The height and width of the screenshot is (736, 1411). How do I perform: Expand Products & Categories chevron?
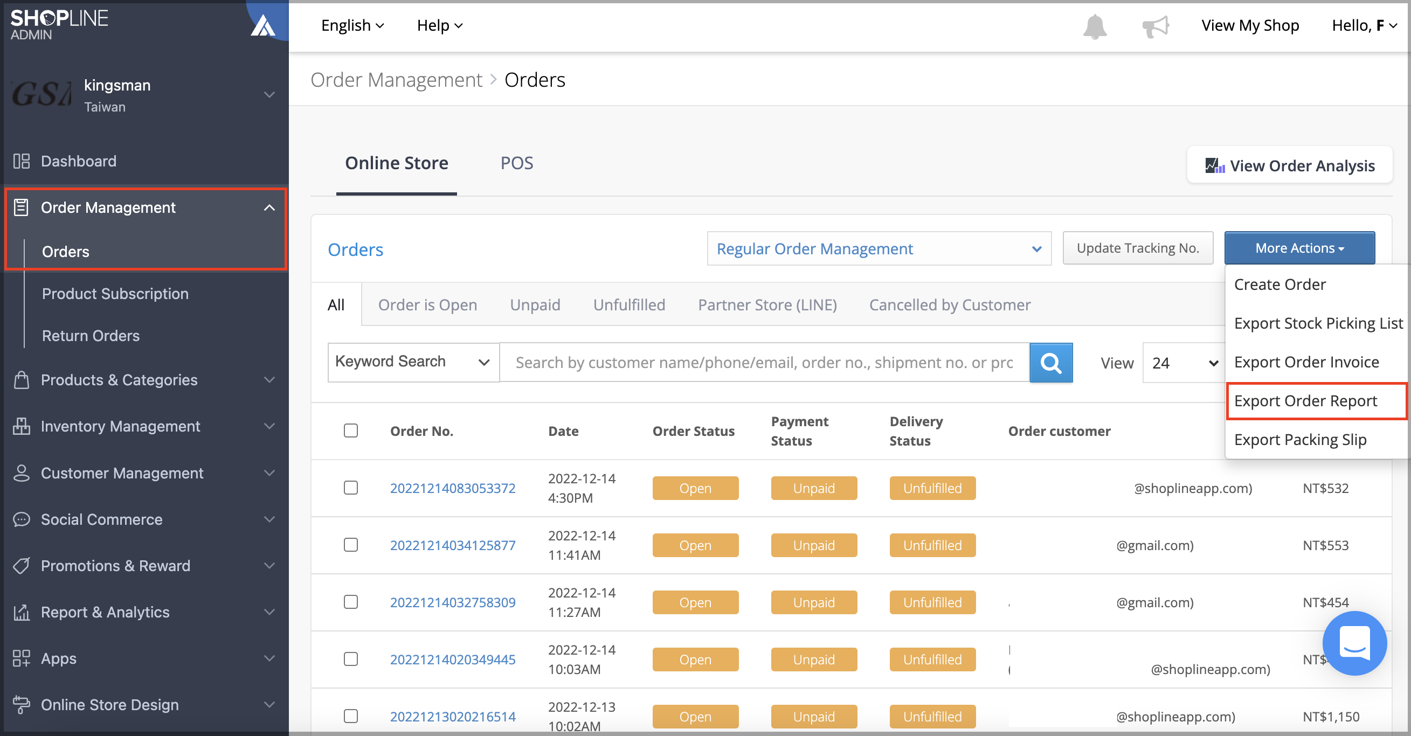tap(269, 379)
